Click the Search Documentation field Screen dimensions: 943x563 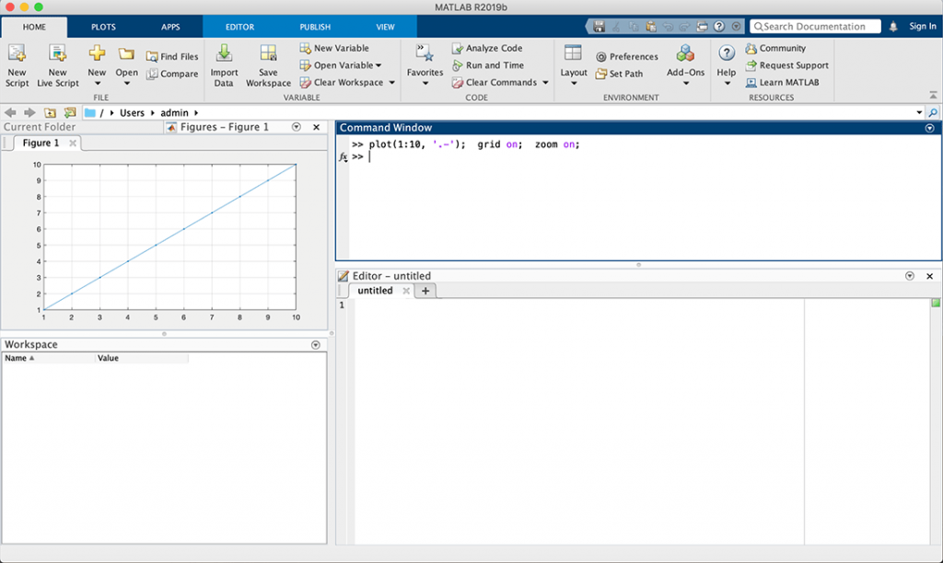pyautogui.click(x=816, y=26)
